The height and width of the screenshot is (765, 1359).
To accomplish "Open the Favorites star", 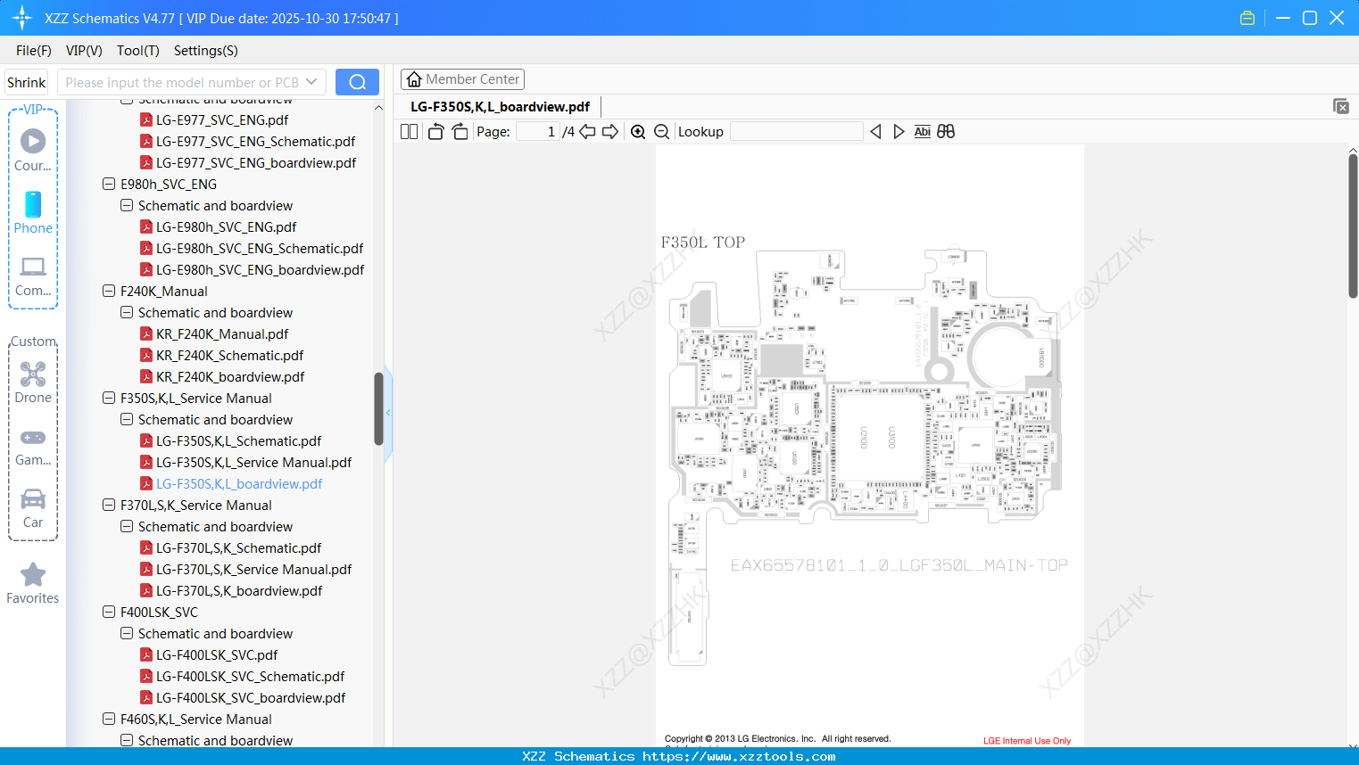I will 33,583.
